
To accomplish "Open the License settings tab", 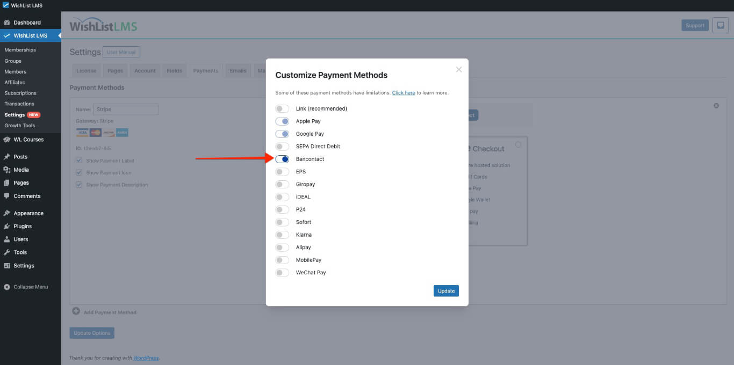I will point(85,70).
